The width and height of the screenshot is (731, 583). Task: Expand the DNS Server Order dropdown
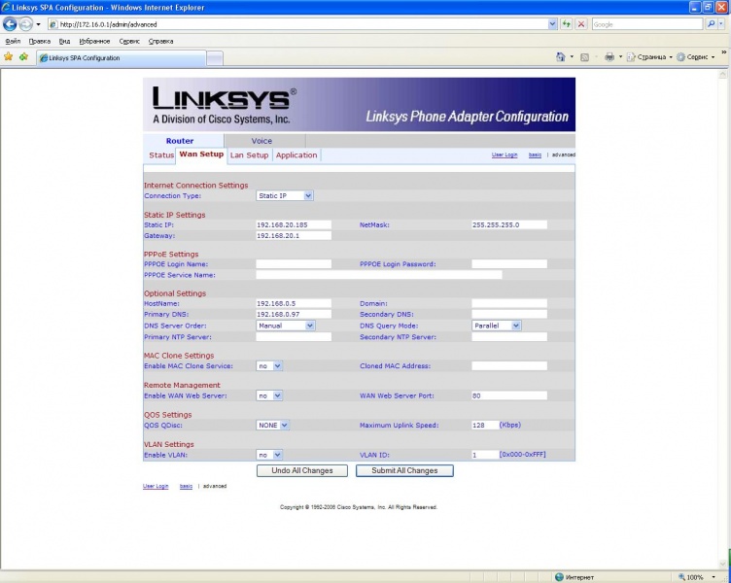coord(286,326)
